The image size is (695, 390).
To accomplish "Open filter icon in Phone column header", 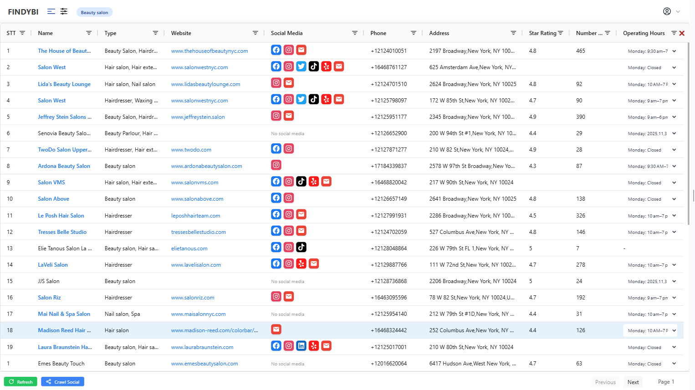I will point(414,33).
